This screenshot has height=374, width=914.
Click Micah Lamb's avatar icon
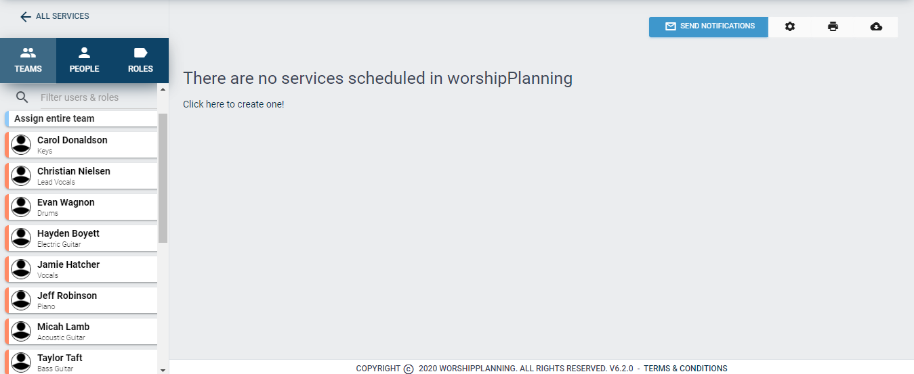coord(22,331)
